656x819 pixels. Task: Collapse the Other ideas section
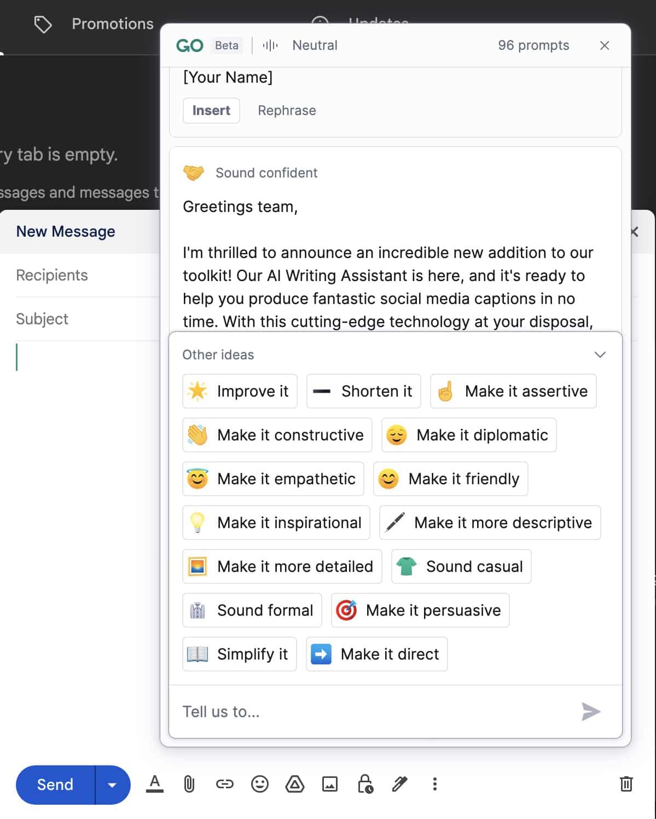[600, 354]
